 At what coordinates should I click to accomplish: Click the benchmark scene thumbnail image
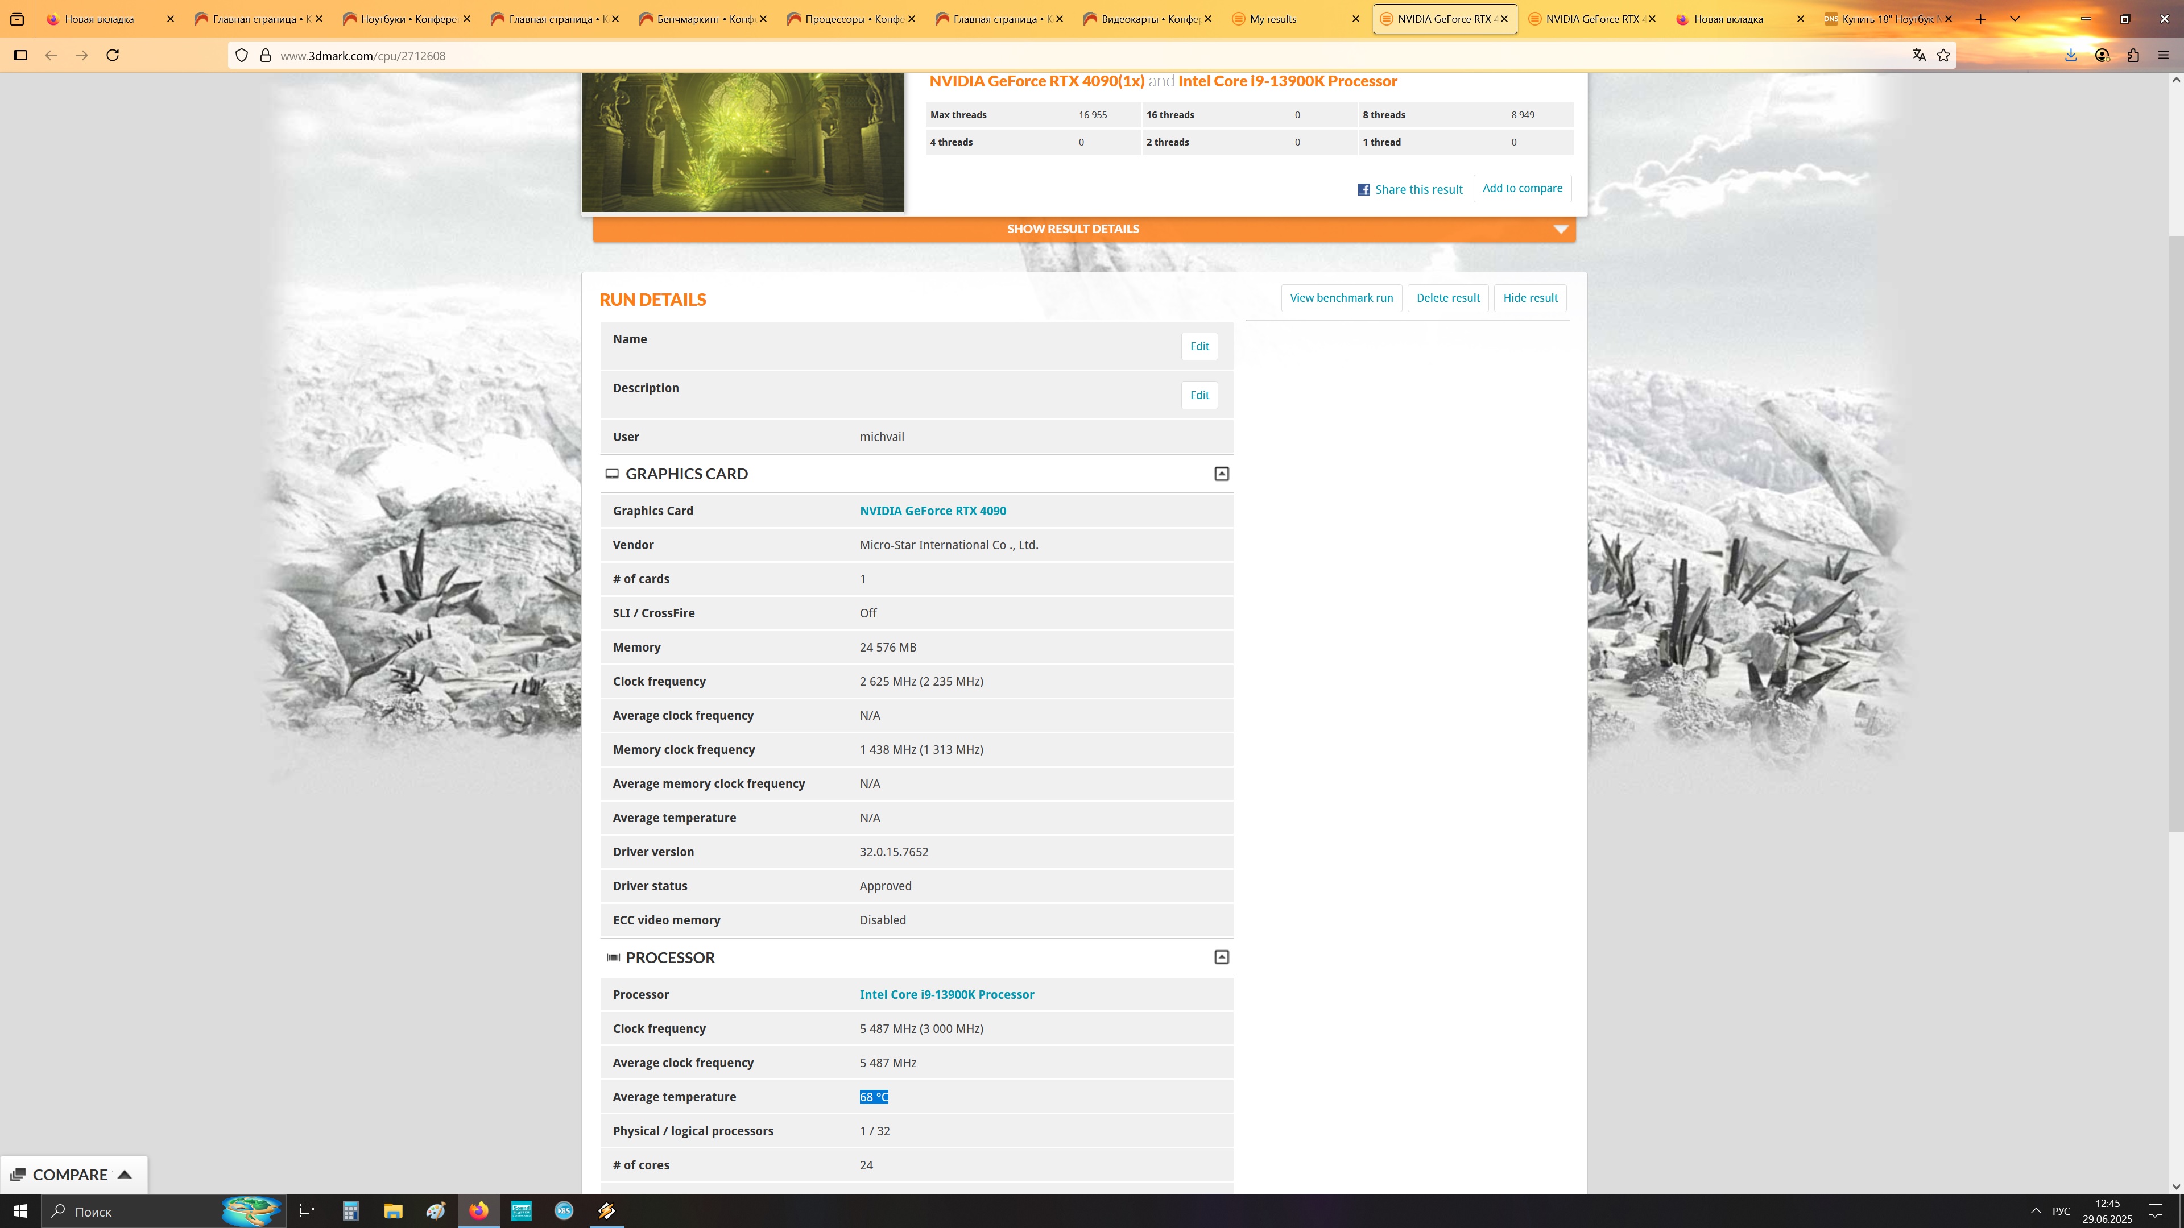743,142
